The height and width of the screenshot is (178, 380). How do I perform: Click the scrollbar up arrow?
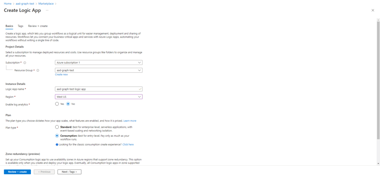[x=378, y=19]
